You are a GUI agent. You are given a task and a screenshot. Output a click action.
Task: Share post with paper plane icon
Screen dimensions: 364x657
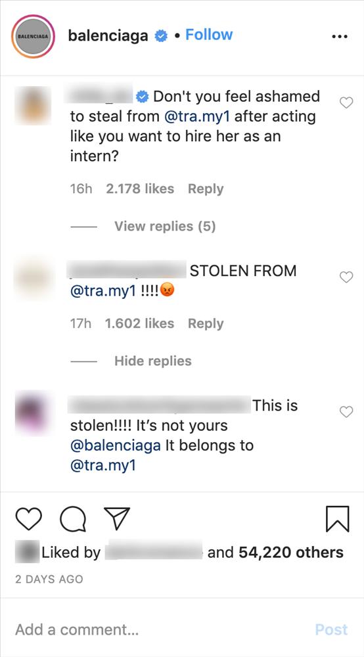117,519
